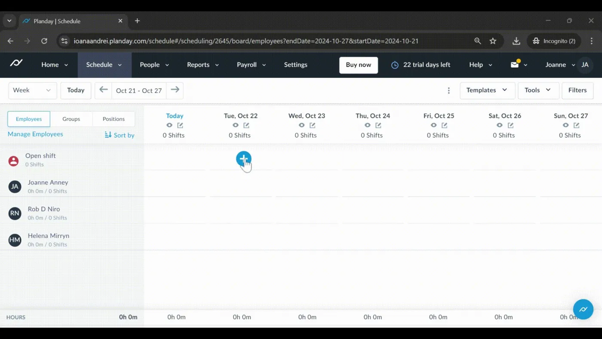Open the Tools dropdown
602x339 pixels.
538,90
